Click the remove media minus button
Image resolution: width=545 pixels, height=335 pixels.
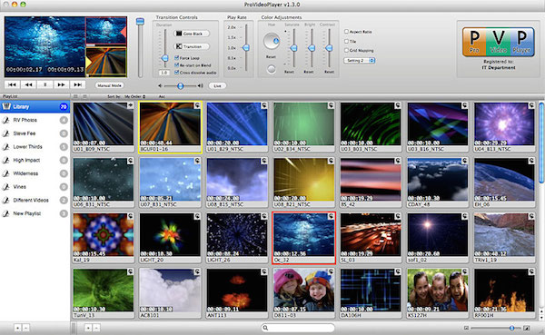click(x=96, y=328)
